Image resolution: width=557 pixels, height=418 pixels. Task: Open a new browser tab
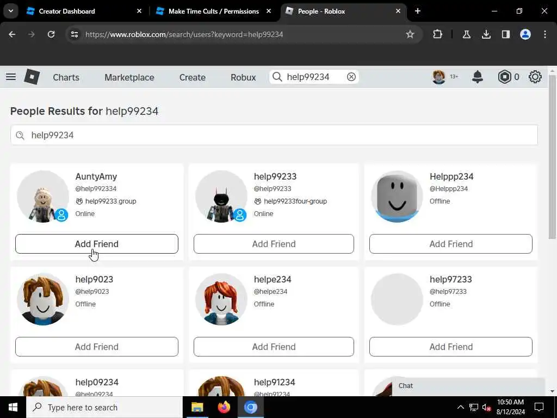(x=418, y=11)
